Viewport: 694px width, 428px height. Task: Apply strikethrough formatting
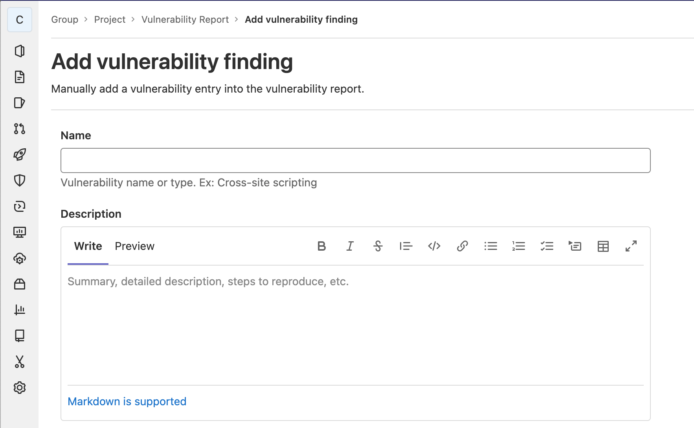point(378,246)
